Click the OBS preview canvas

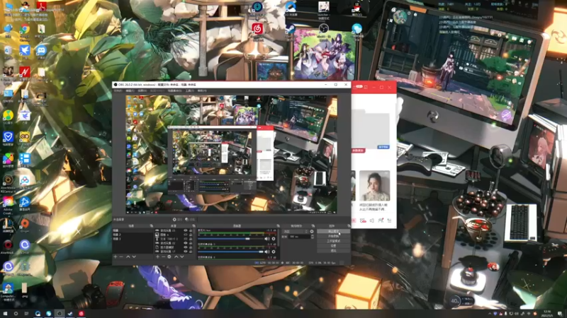(x=232, y=154)
